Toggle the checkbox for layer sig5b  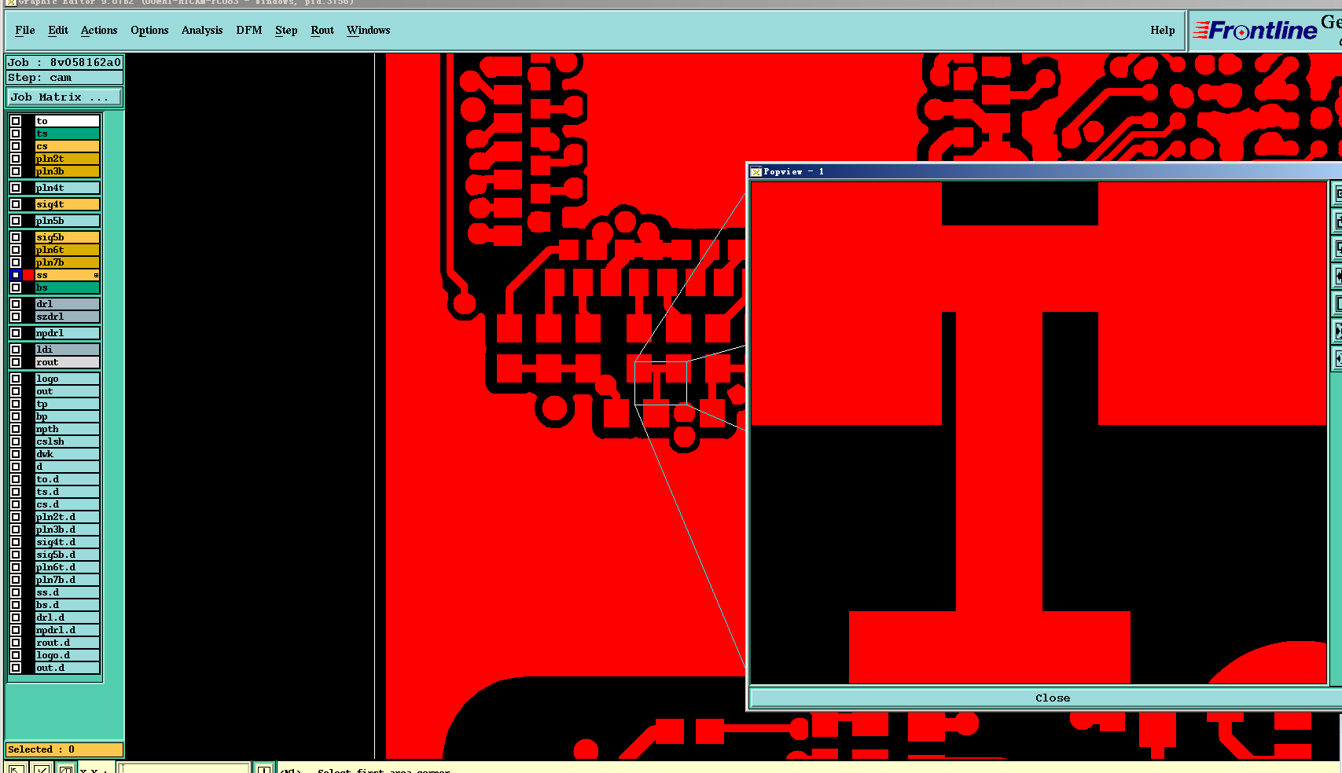click(x=16, y=237)
